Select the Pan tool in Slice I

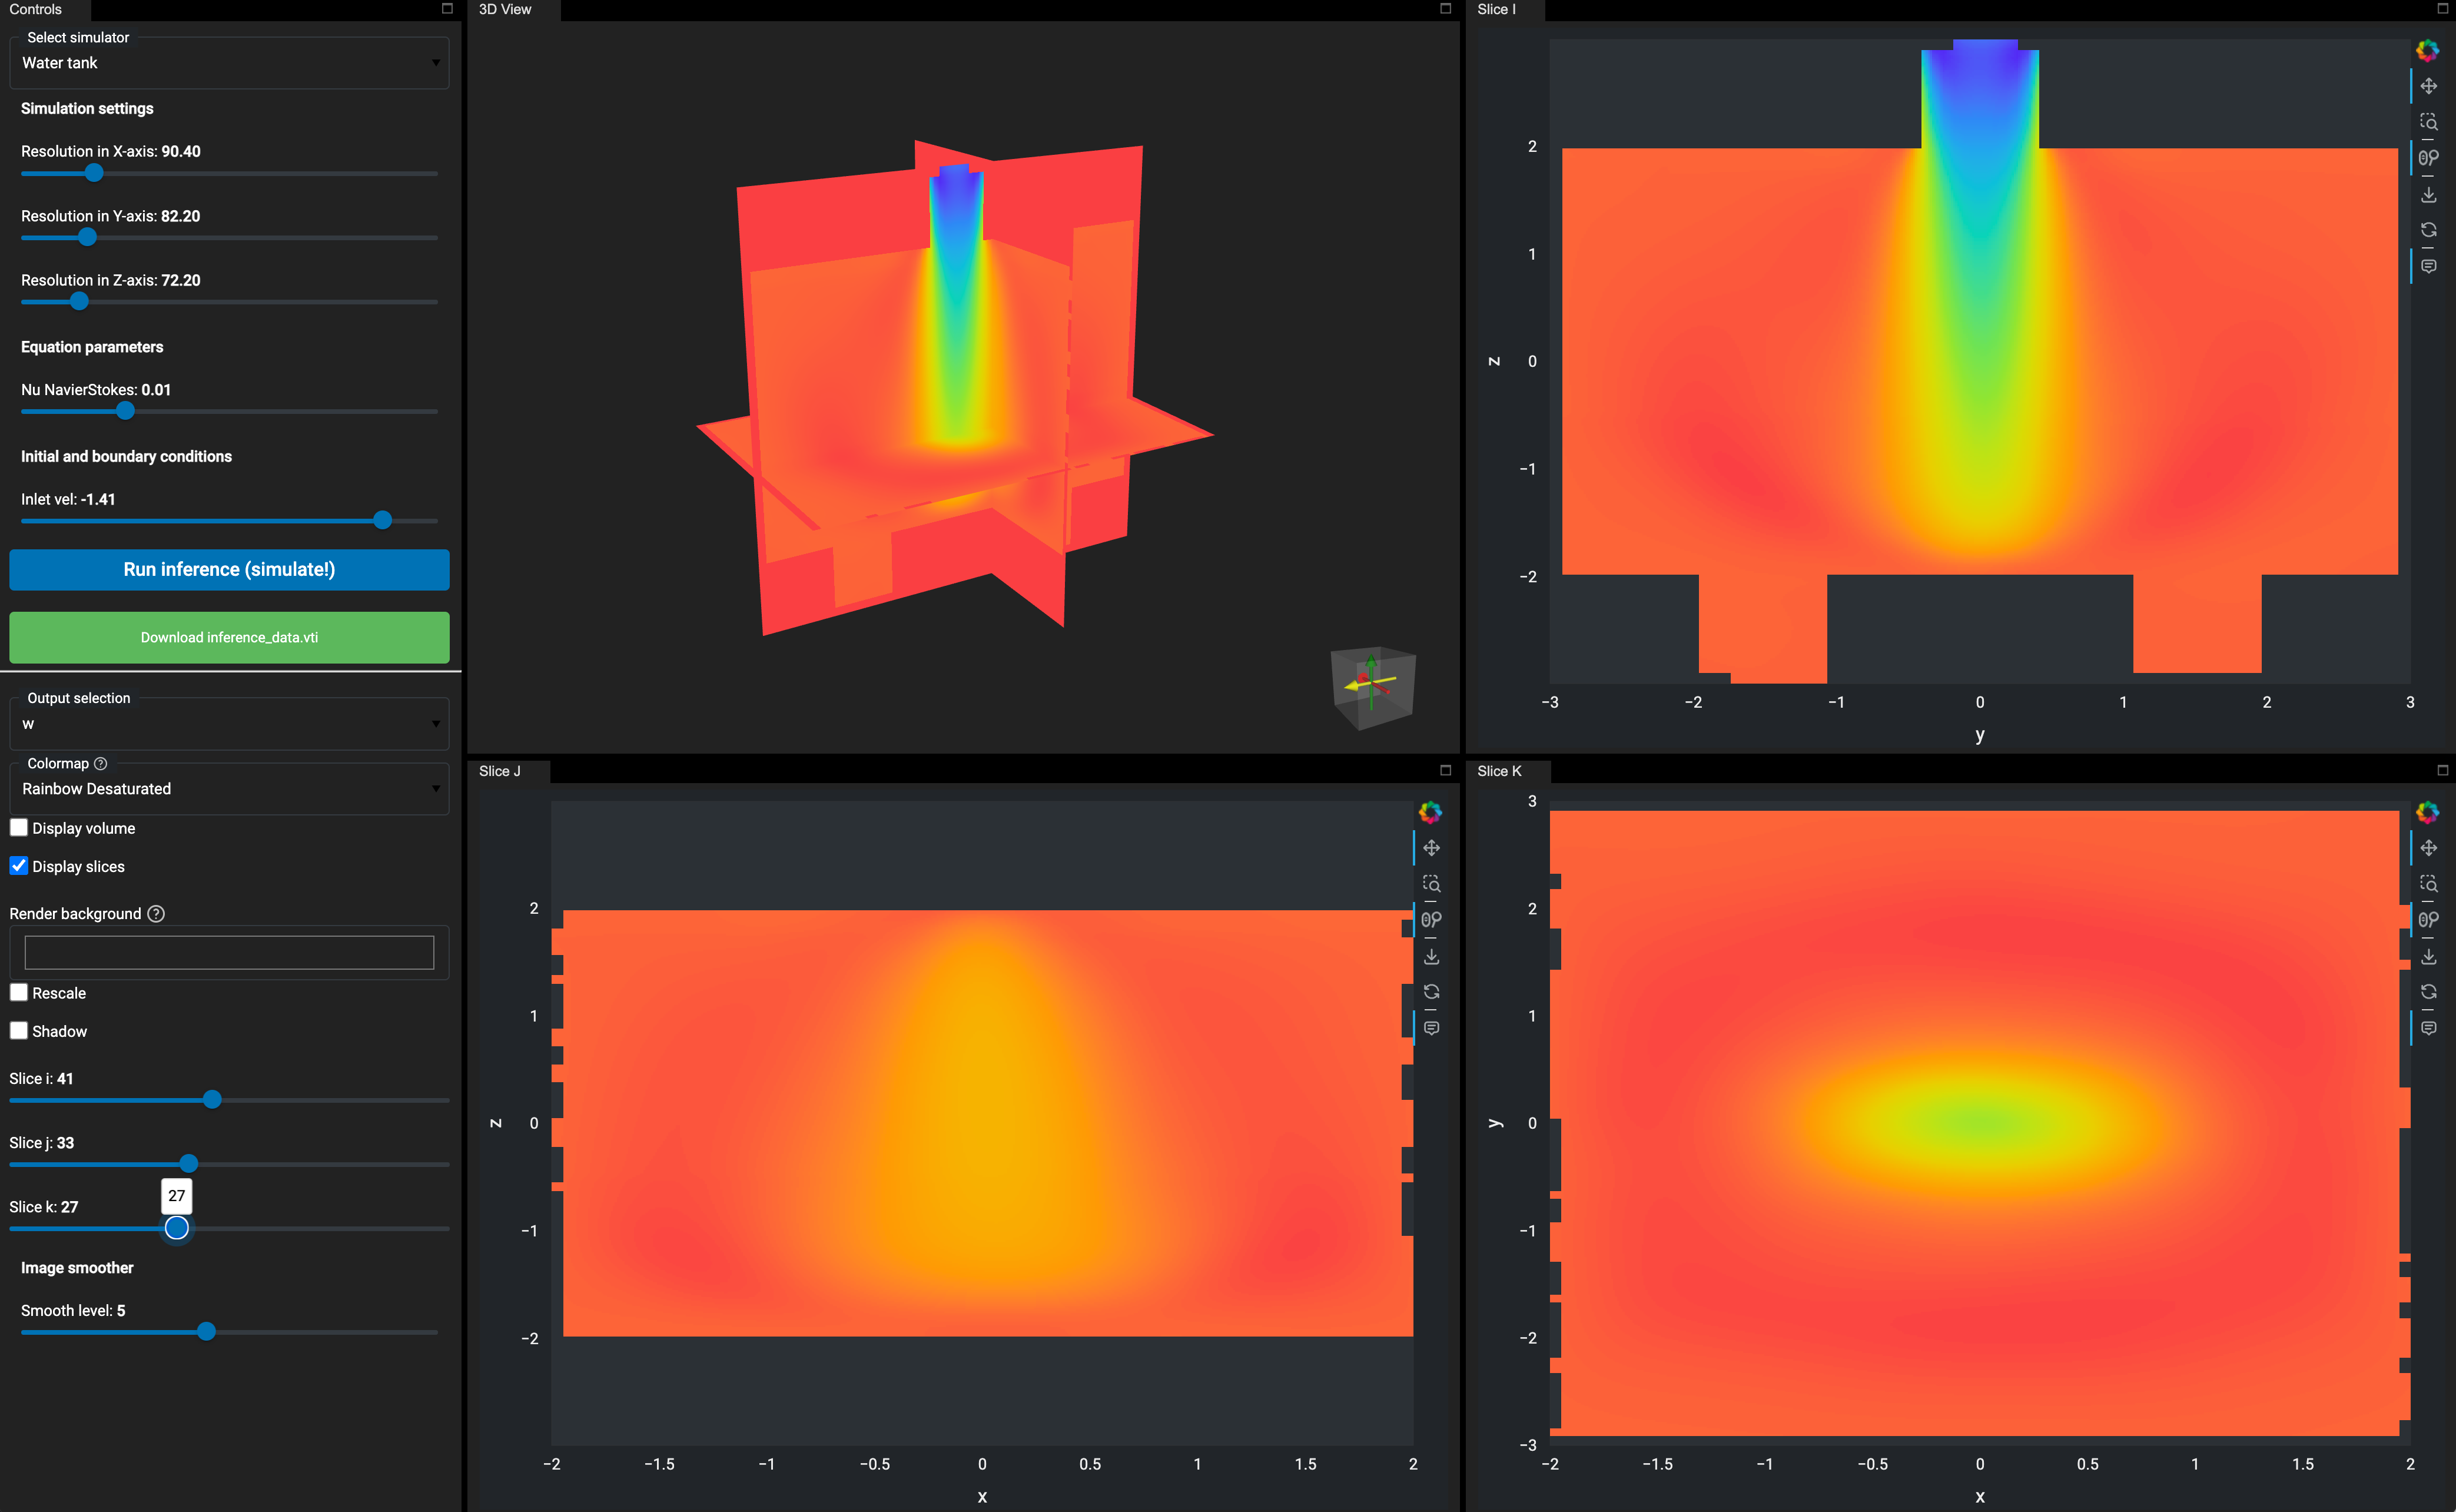tap(2428, 86)
